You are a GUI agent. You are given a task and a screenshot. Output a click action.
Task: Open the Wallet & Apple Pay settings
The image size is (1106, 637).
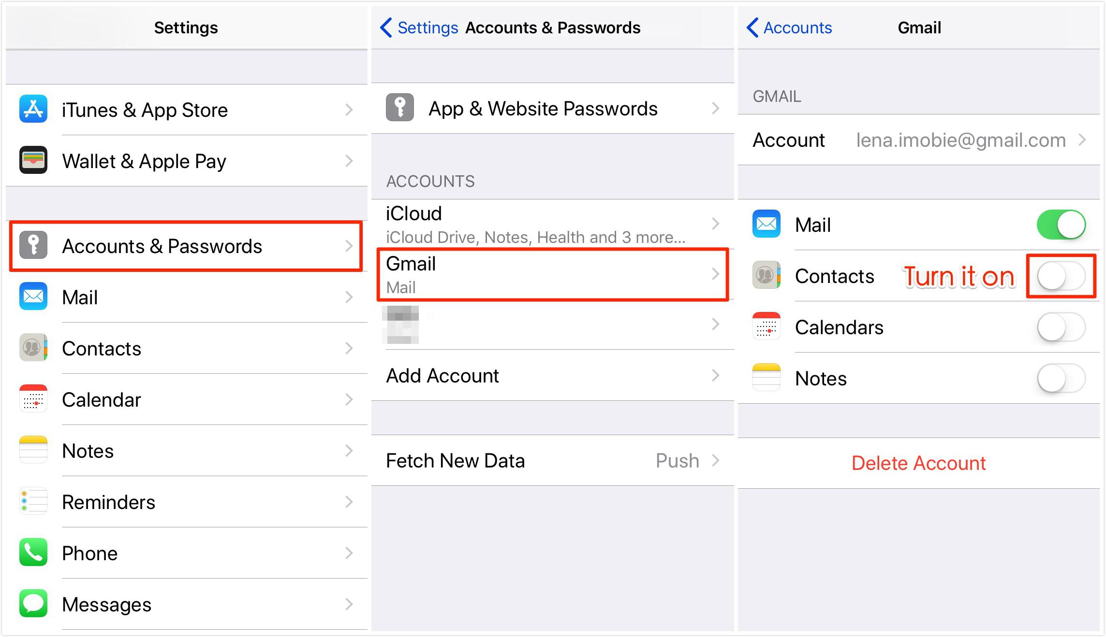point(182,160)
